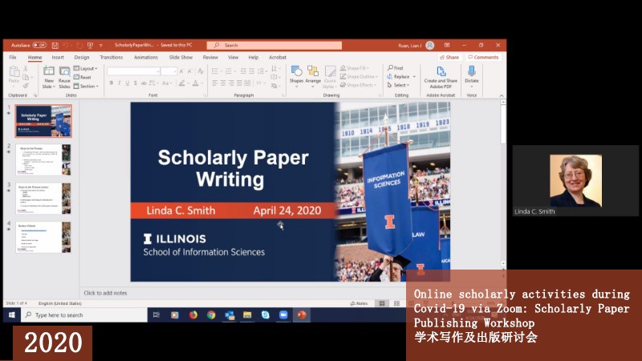Click the Paste clipboard icon
Image resolution: width=642 pixels, height=361 pixels.
pos(14,74)
